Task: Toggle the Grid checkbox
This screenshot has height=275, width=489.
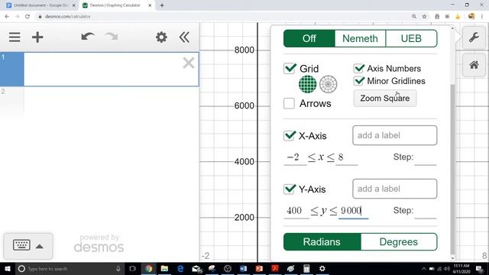Action: [x=290, y=69]
